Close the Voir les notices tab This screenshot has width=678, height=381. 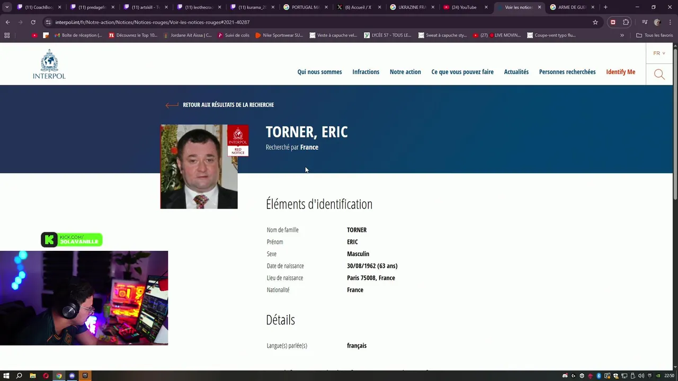539,7
